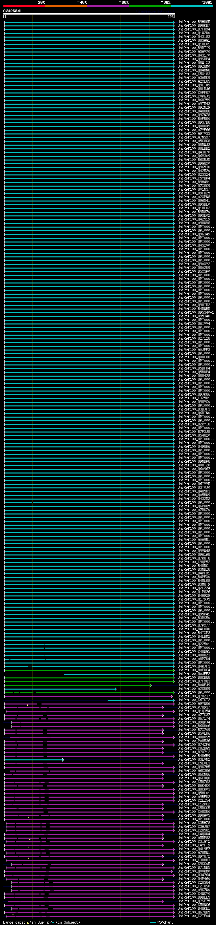Choose hit UniRef100_A5AV70
This screenshot has height=925, width=216.
[194, 52]
